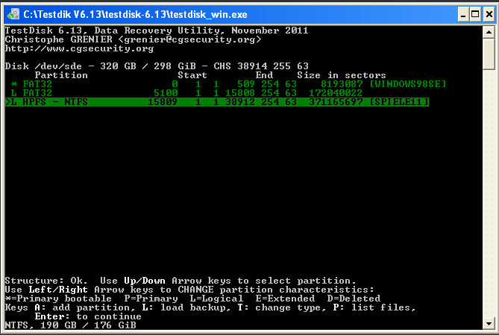
Task: Click the 'Size in sectors' column header
Action: [342, 75]
